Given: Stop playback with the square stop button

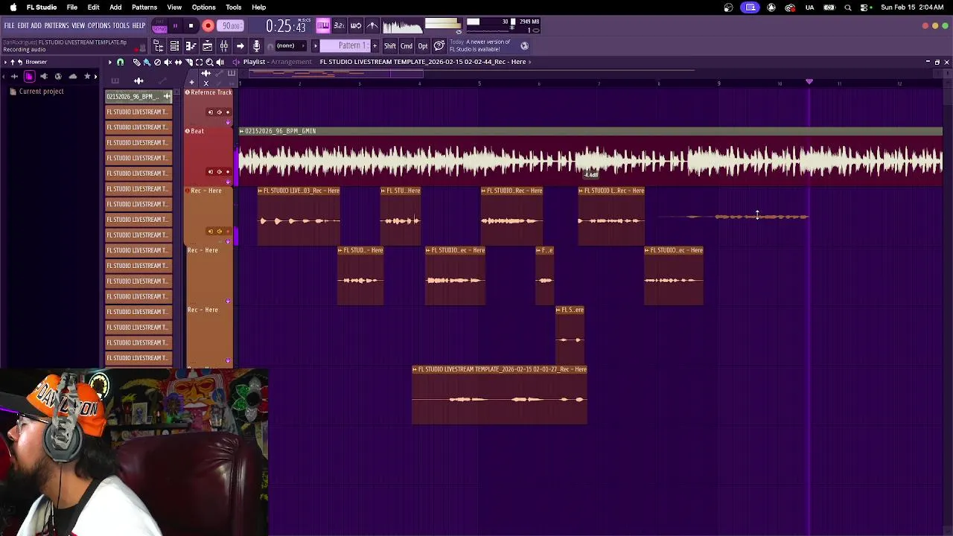Looking at the screenshot, I should [x=191, y=26].
